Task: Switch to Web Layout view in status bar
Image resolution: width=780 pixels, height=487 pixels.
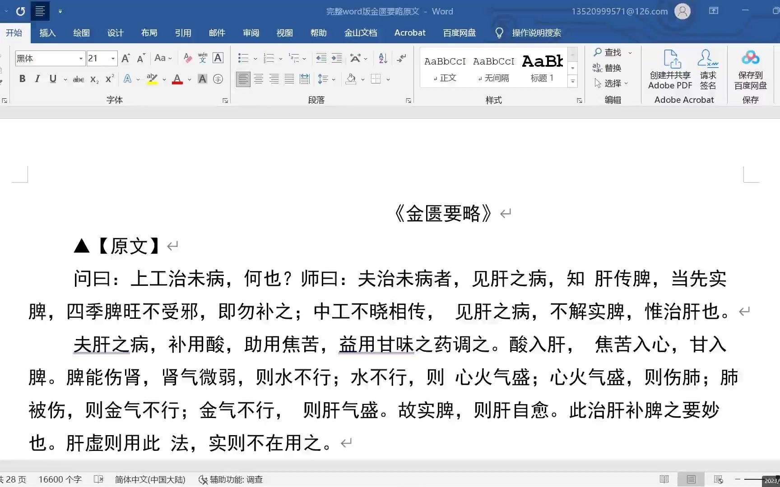Action: click(x=718, y=479)
